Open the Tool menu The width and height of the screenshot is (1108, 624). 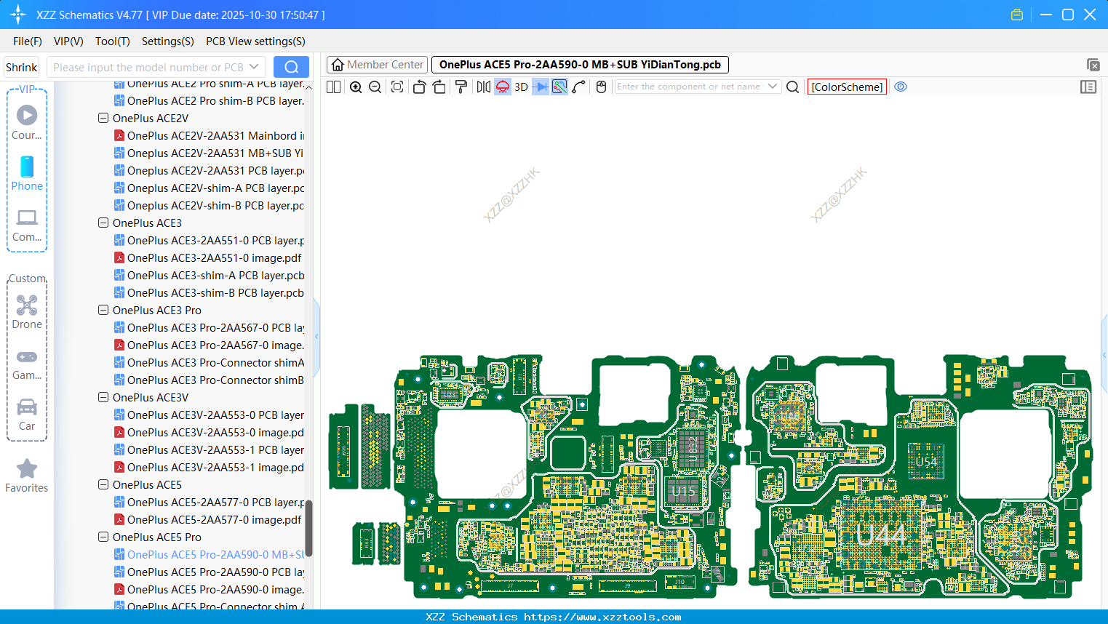pyautogui.click(x=113, y=41)
